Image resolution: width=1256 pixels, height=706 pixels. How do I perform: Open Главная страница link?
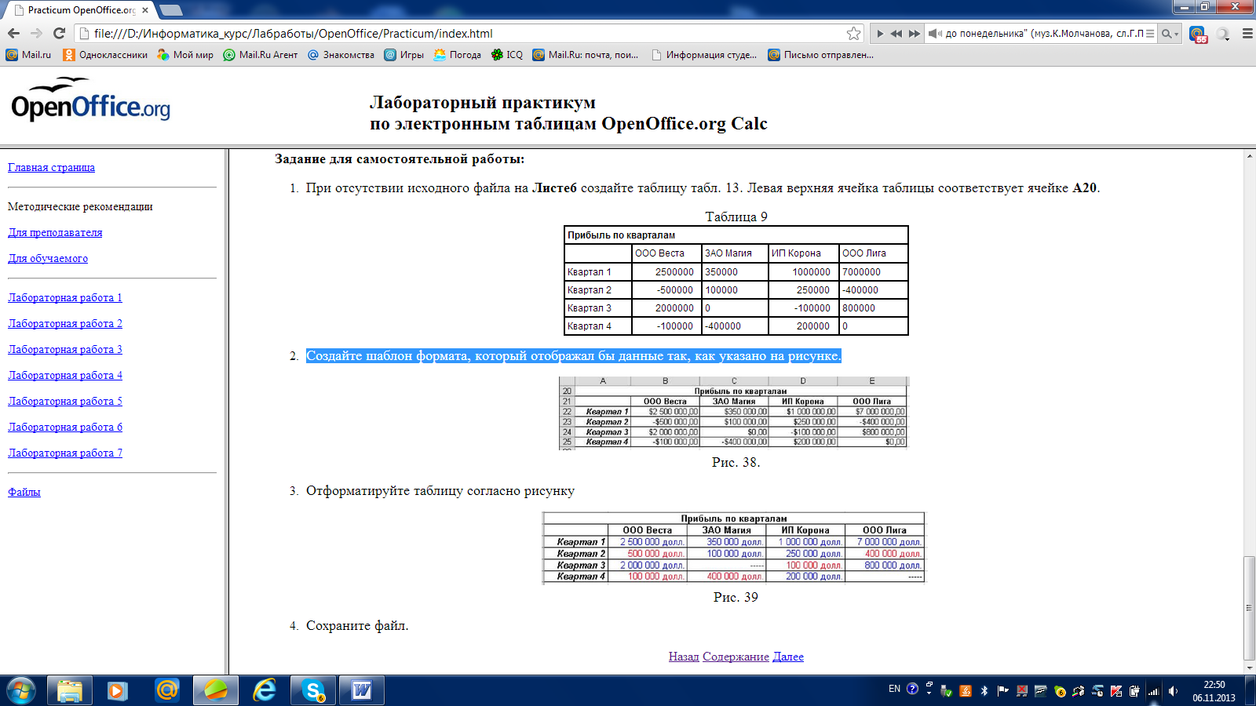(x=51, y=167)
